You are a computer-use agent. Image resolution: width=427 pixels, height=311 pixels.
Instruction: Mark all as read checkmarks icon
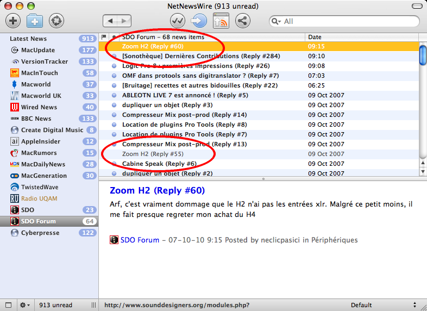(x=178, y=21)
